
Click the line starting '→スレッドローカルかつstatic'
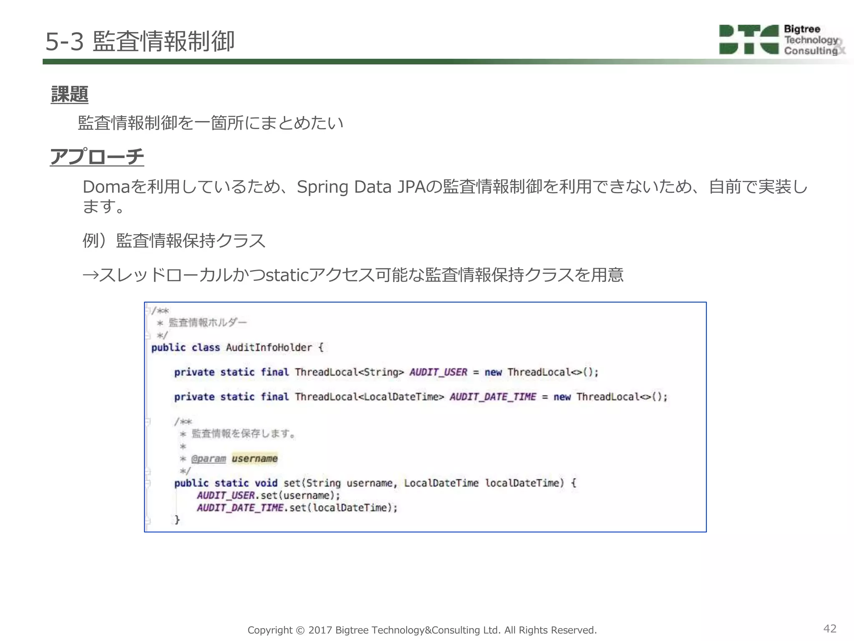click(353, 275)
